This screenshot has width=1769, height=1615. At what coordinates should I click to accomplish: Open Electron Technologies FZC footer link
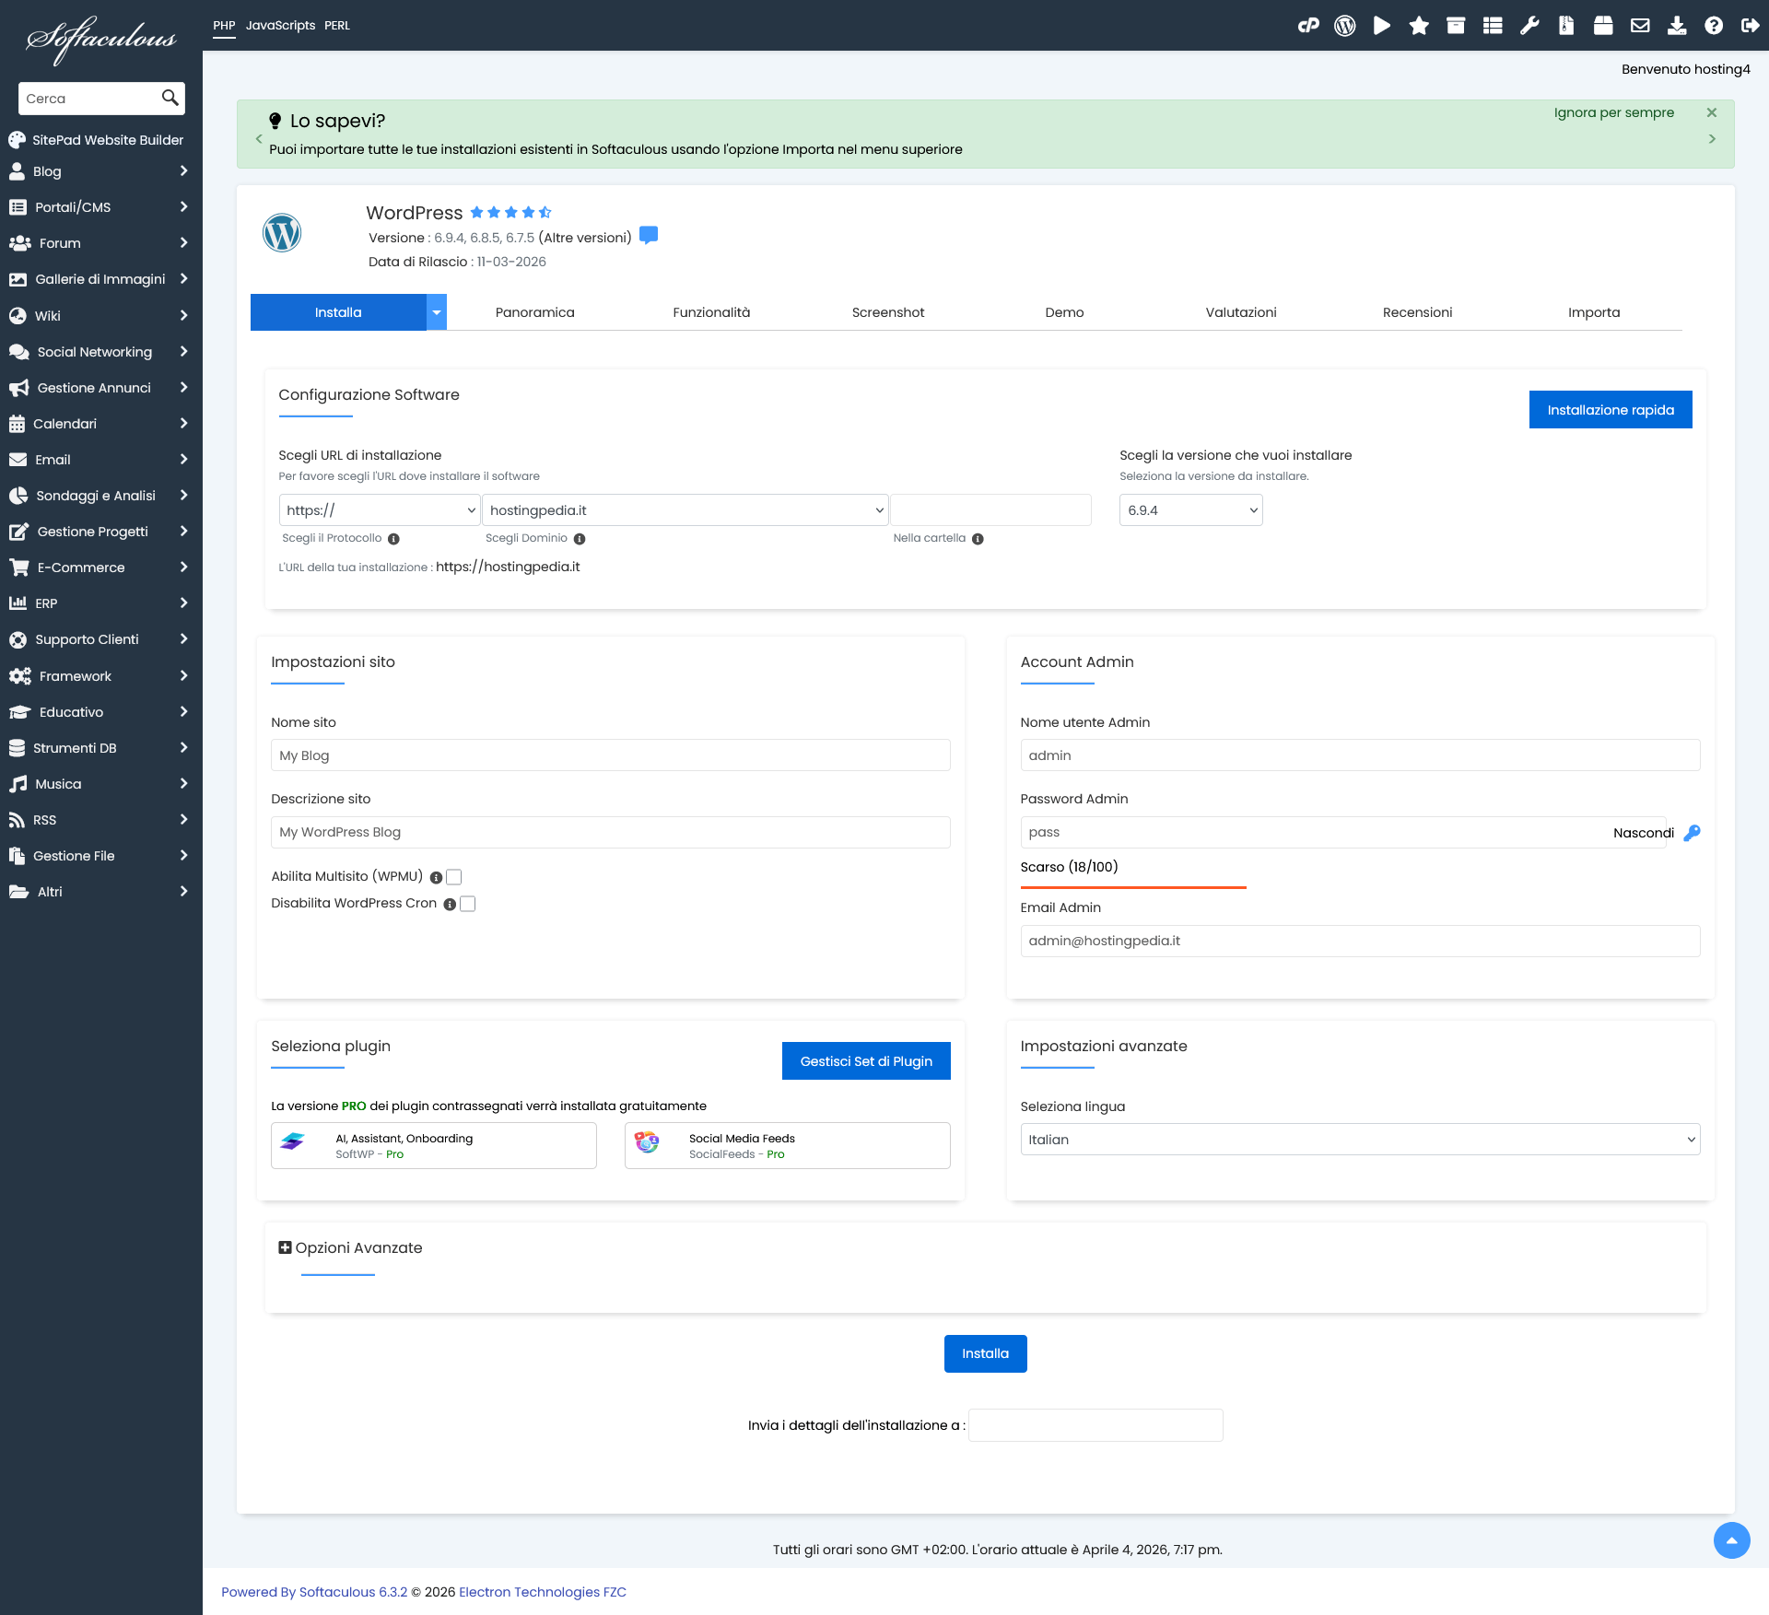pos(543,1592)
